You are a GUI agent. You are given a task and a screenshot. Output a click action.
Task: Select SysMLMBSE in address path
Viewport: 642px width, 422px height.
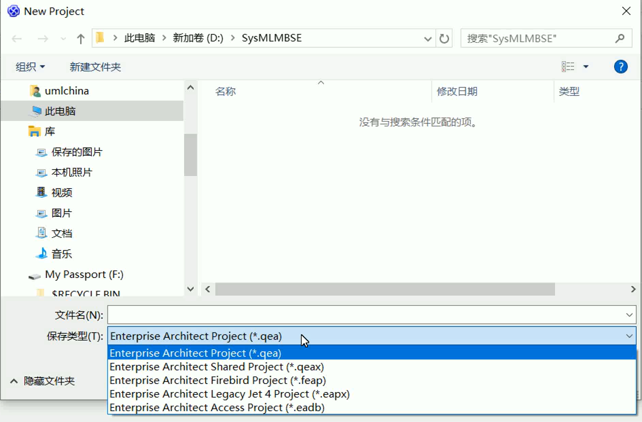272,38
